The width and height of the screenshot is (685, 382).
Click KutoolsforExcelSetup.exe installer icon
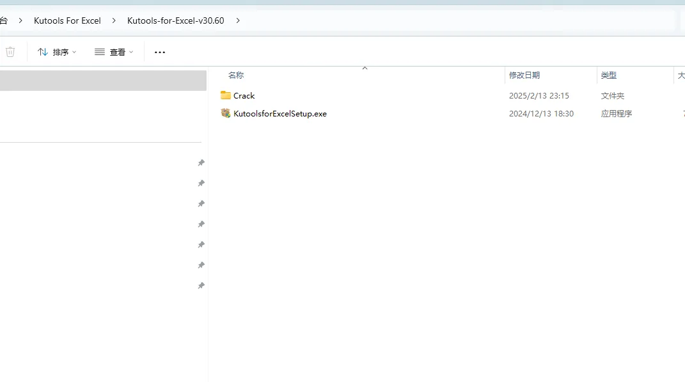225,113
